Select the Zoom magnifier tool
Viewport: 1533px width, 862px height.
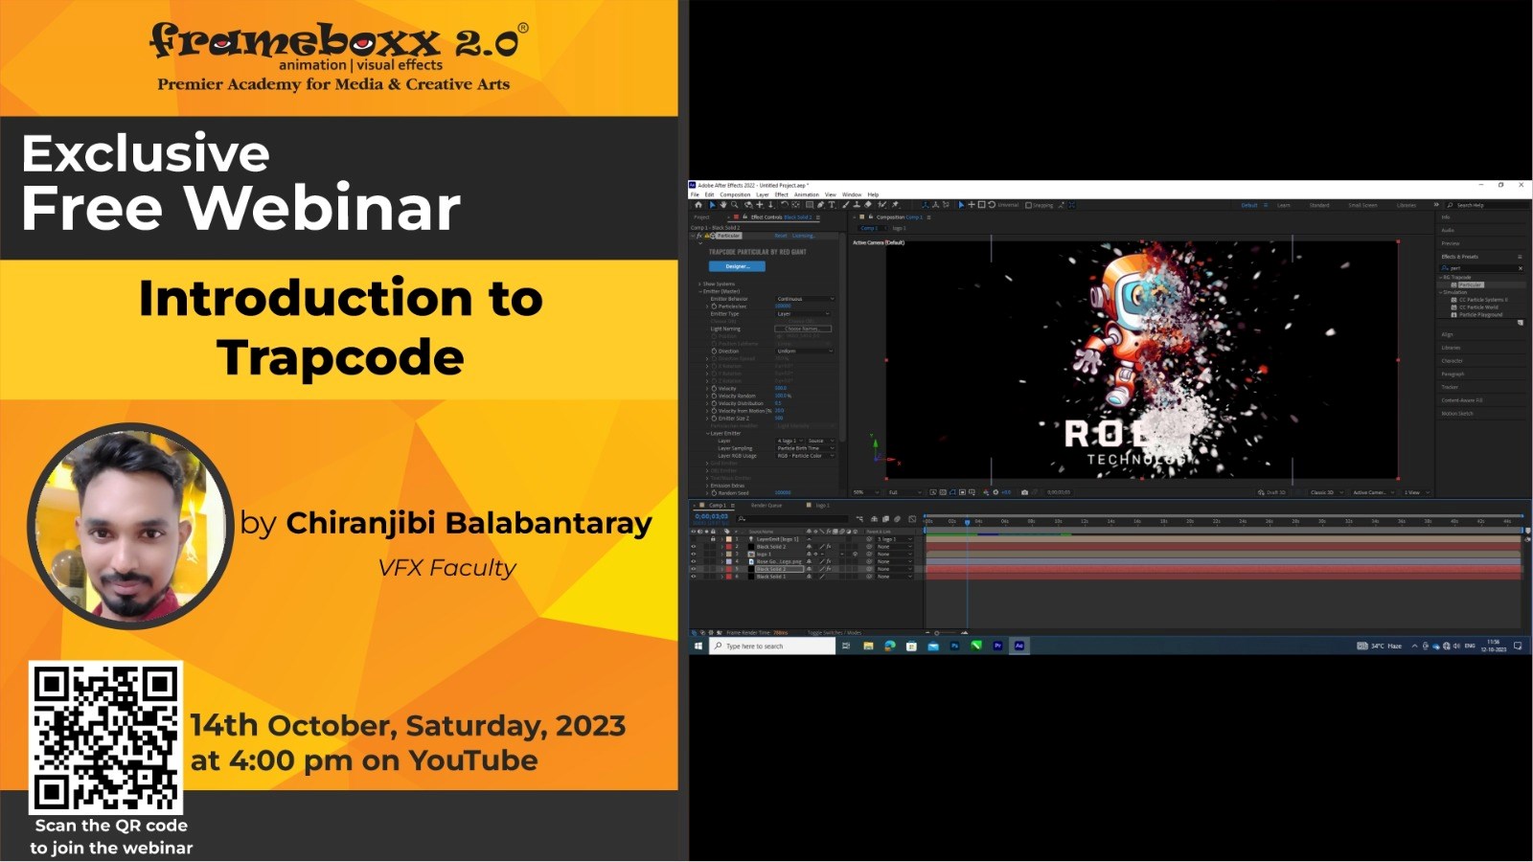pos(735,205)
